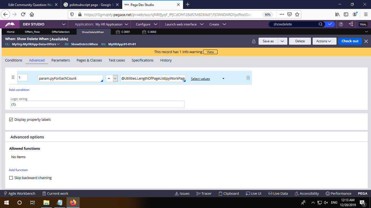
Task: Open the help question mark icon
Action: [341, 24]
